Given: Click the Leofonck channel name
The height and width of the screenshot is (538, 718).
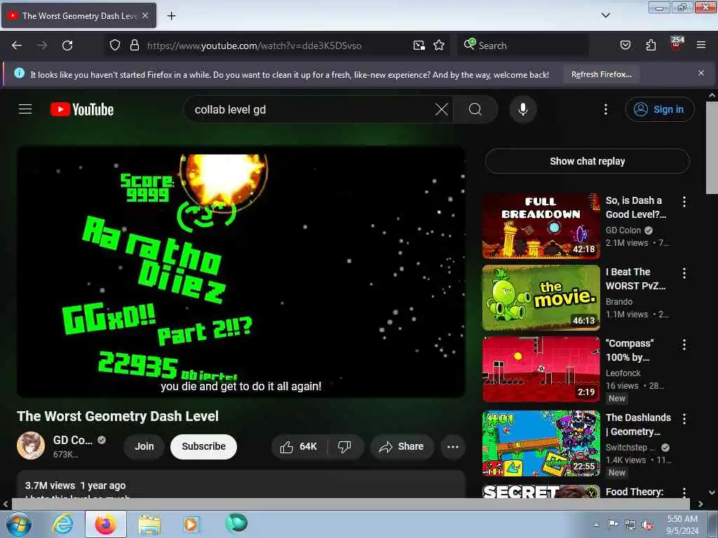Looking at the screenshot, I should (x=623, y=373).
